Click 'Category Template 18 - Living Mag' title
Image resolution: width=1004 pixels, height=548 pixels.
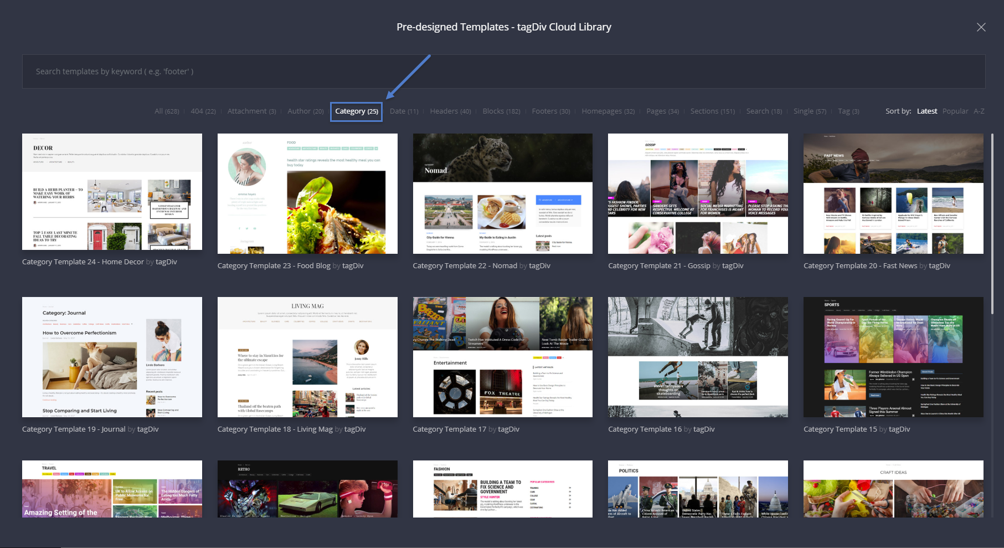[275, 429]
